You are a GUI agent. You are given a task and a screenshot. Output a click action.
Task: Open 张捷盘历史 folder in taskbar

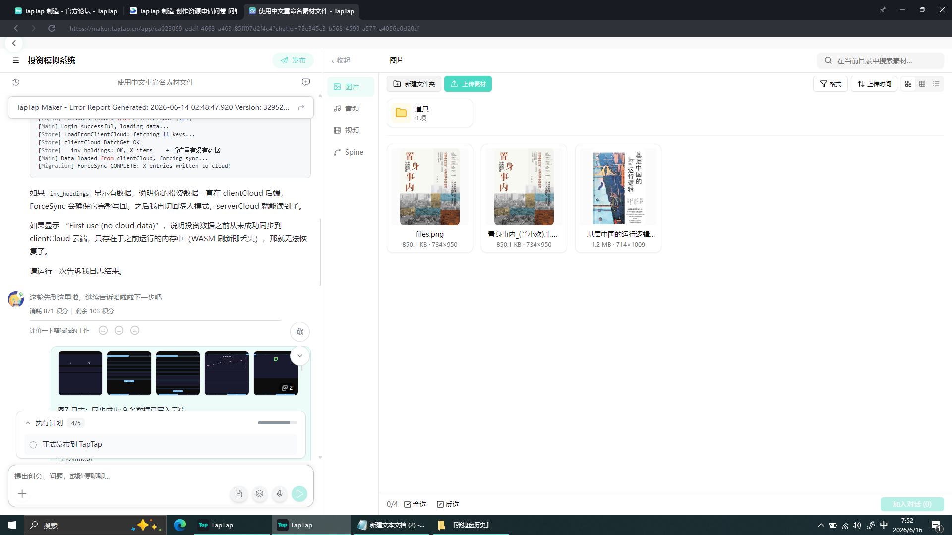[471, 525]
